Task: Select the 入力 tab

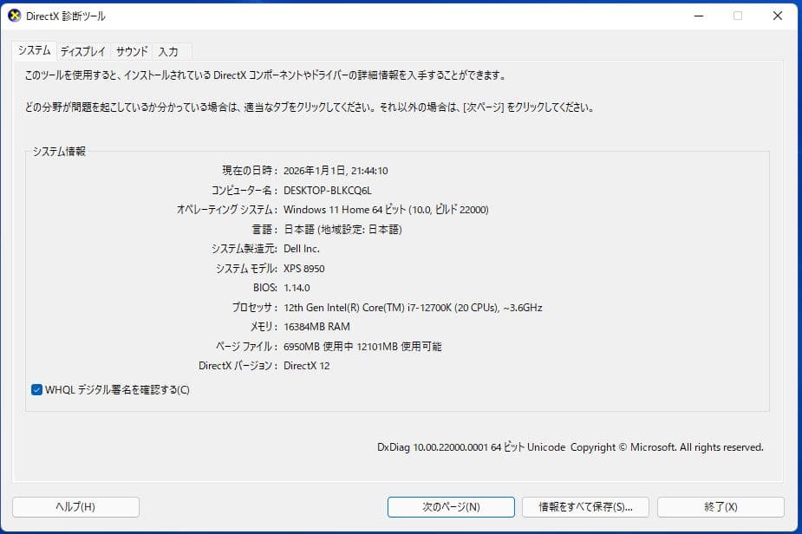Action: click(169, 51)
